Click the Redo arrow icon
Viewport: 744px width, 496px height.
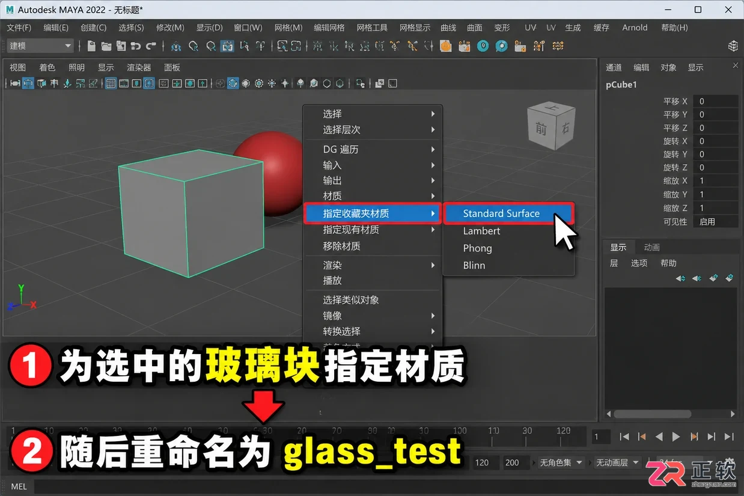tap(151, 46)
